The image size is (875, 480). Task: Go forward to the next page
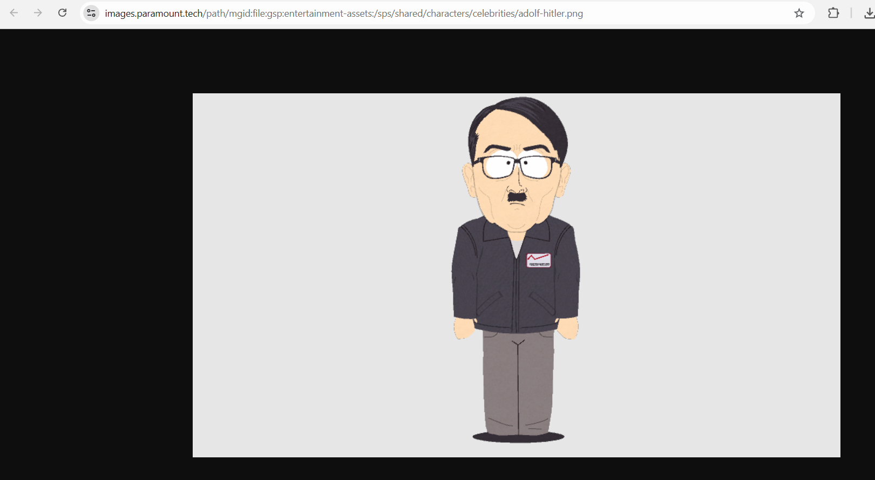pos(38,13)
